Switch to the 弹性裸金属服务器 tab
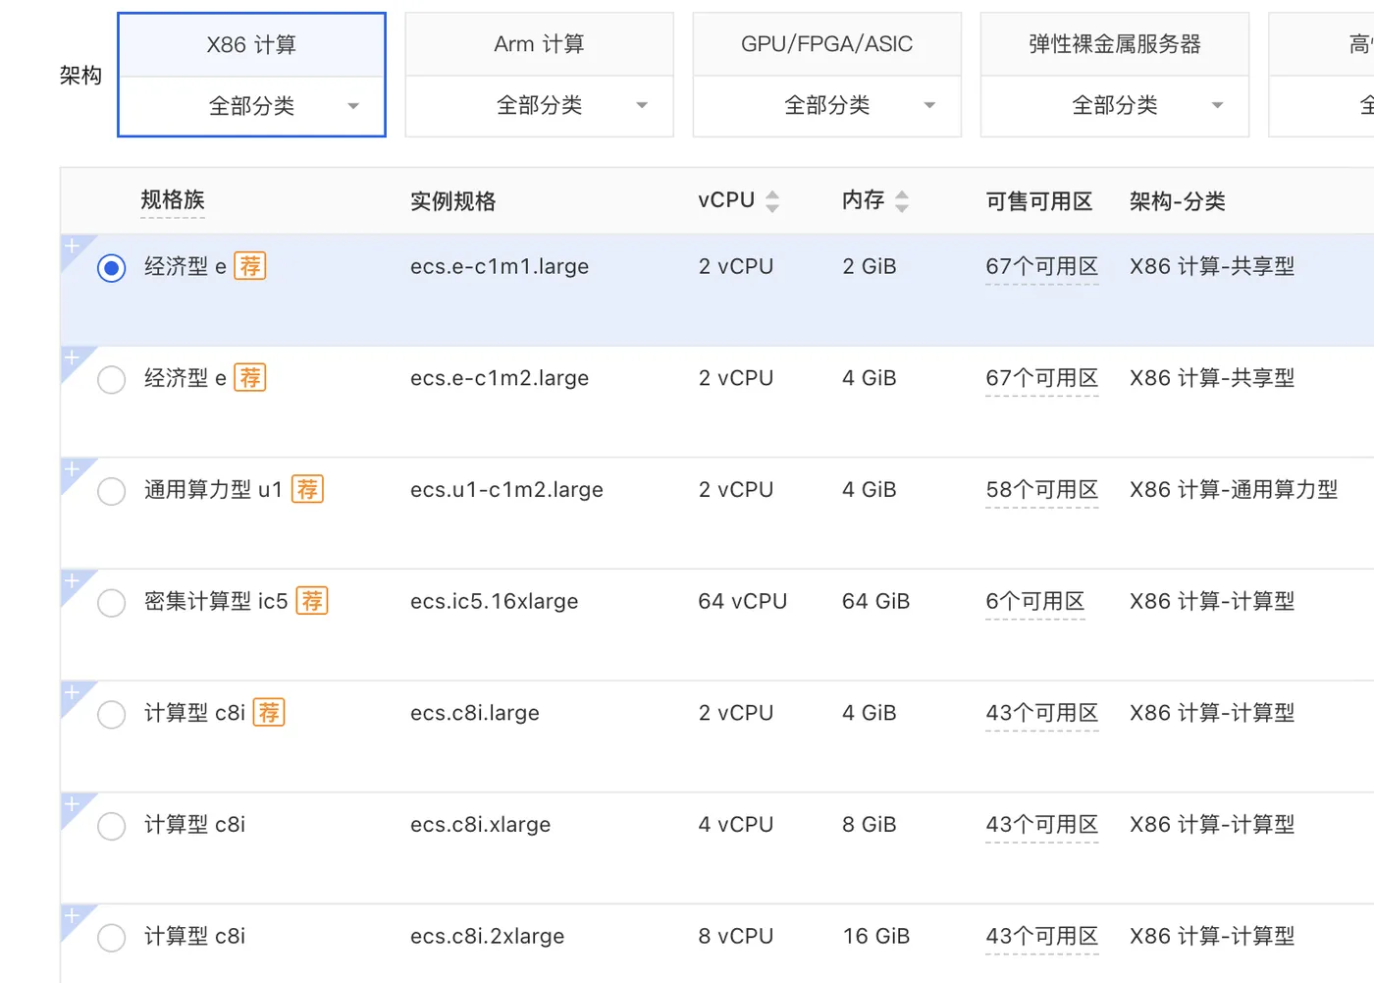 [x=1115, y=44]
